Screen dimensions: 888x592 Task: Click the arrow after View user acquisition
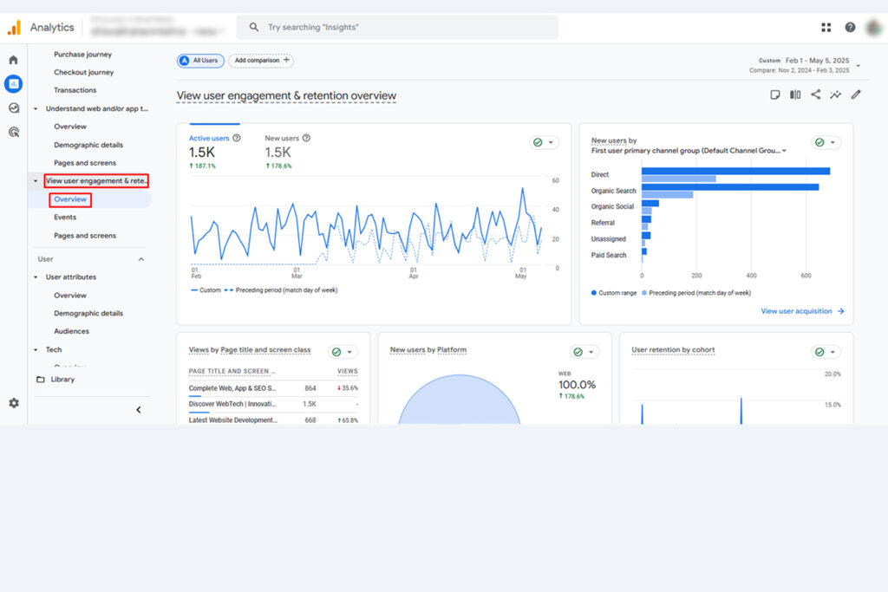click(x=841, y=311)
